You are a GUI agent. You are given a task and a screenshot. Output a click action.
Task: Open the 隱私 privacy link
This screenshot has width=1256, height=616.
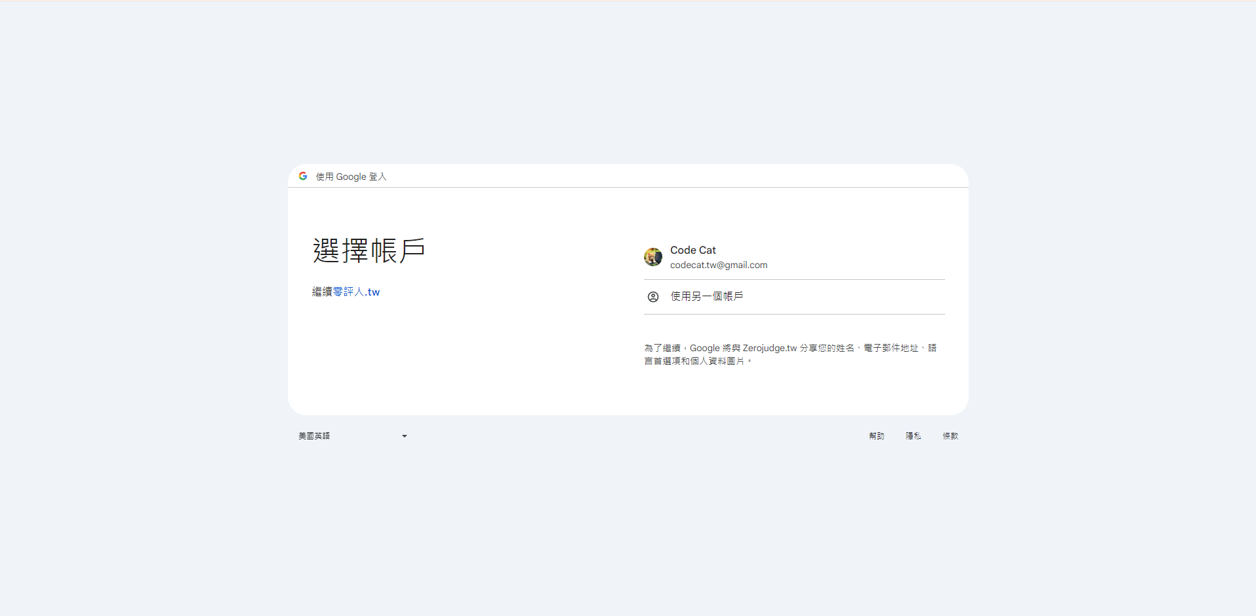coord(912,436)
